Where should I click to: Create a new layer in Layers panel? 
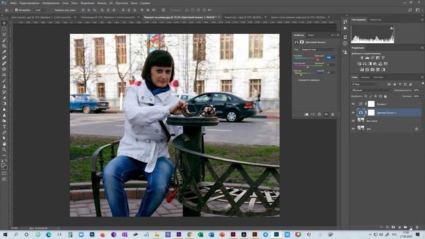411,227
